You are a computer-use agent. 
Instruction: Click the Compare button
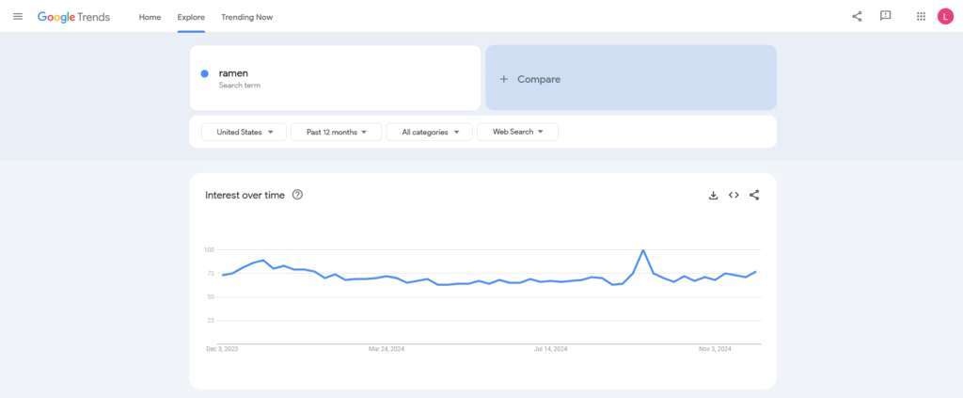tap(630, 79)
